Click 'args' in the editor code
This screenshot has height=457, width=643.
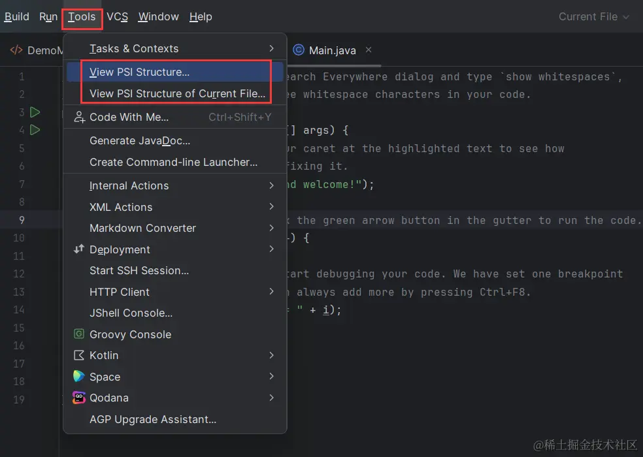pyautogui.click(x=316, y=131)
